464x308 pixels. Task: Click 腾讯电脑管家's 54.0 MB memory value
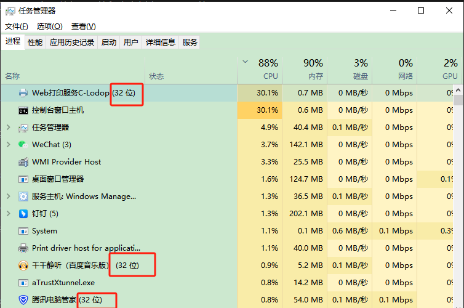(308, 300)
